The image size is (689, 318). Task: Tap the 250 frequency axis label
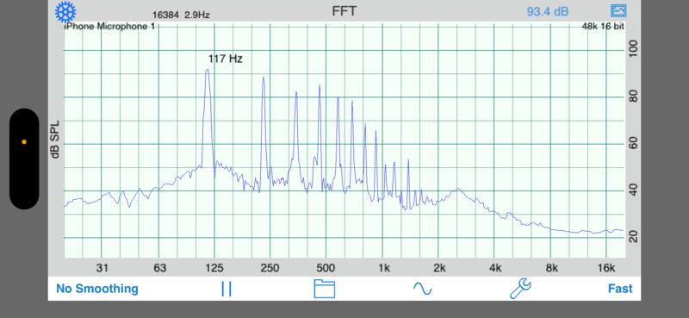point(270,268)
